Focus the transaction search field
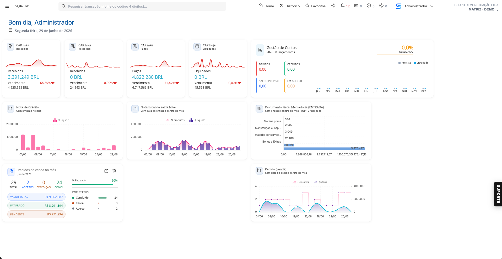This screenshot has width=502, height=259. click(x=142, y=6)
